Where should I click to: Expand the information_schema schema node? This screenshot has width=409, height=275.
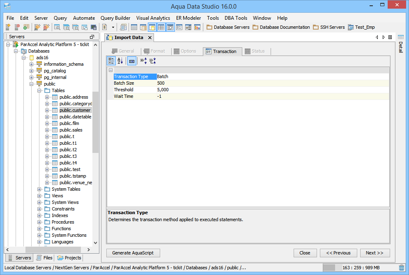31,64
